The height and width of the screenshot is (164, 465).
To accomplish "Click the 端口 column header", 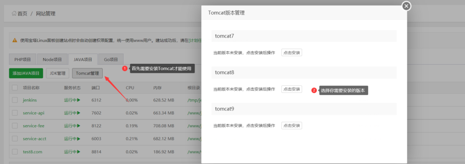I will tap(96, 87).
